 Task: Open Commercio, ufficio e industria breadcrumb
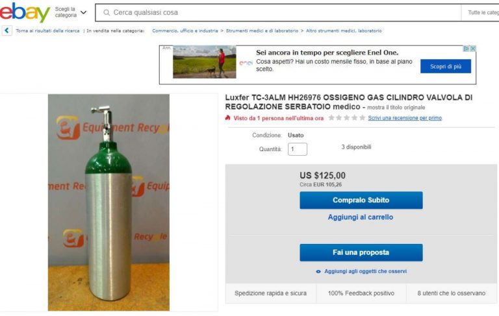click(x=185, y=31)
